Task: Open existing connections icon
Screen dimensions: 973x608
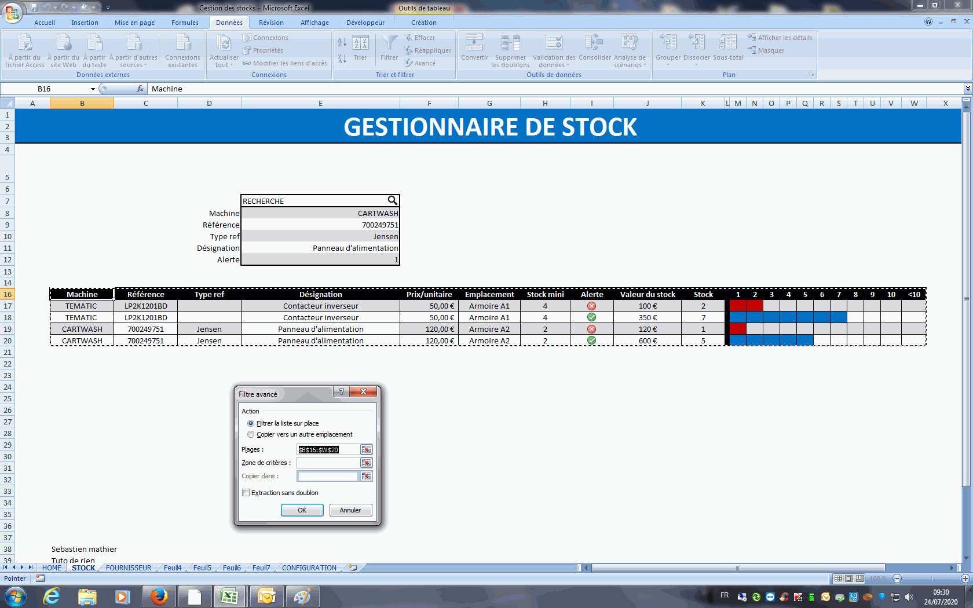Action: [x=182, y=43]
